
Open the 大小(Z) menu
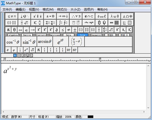point(75,10)
